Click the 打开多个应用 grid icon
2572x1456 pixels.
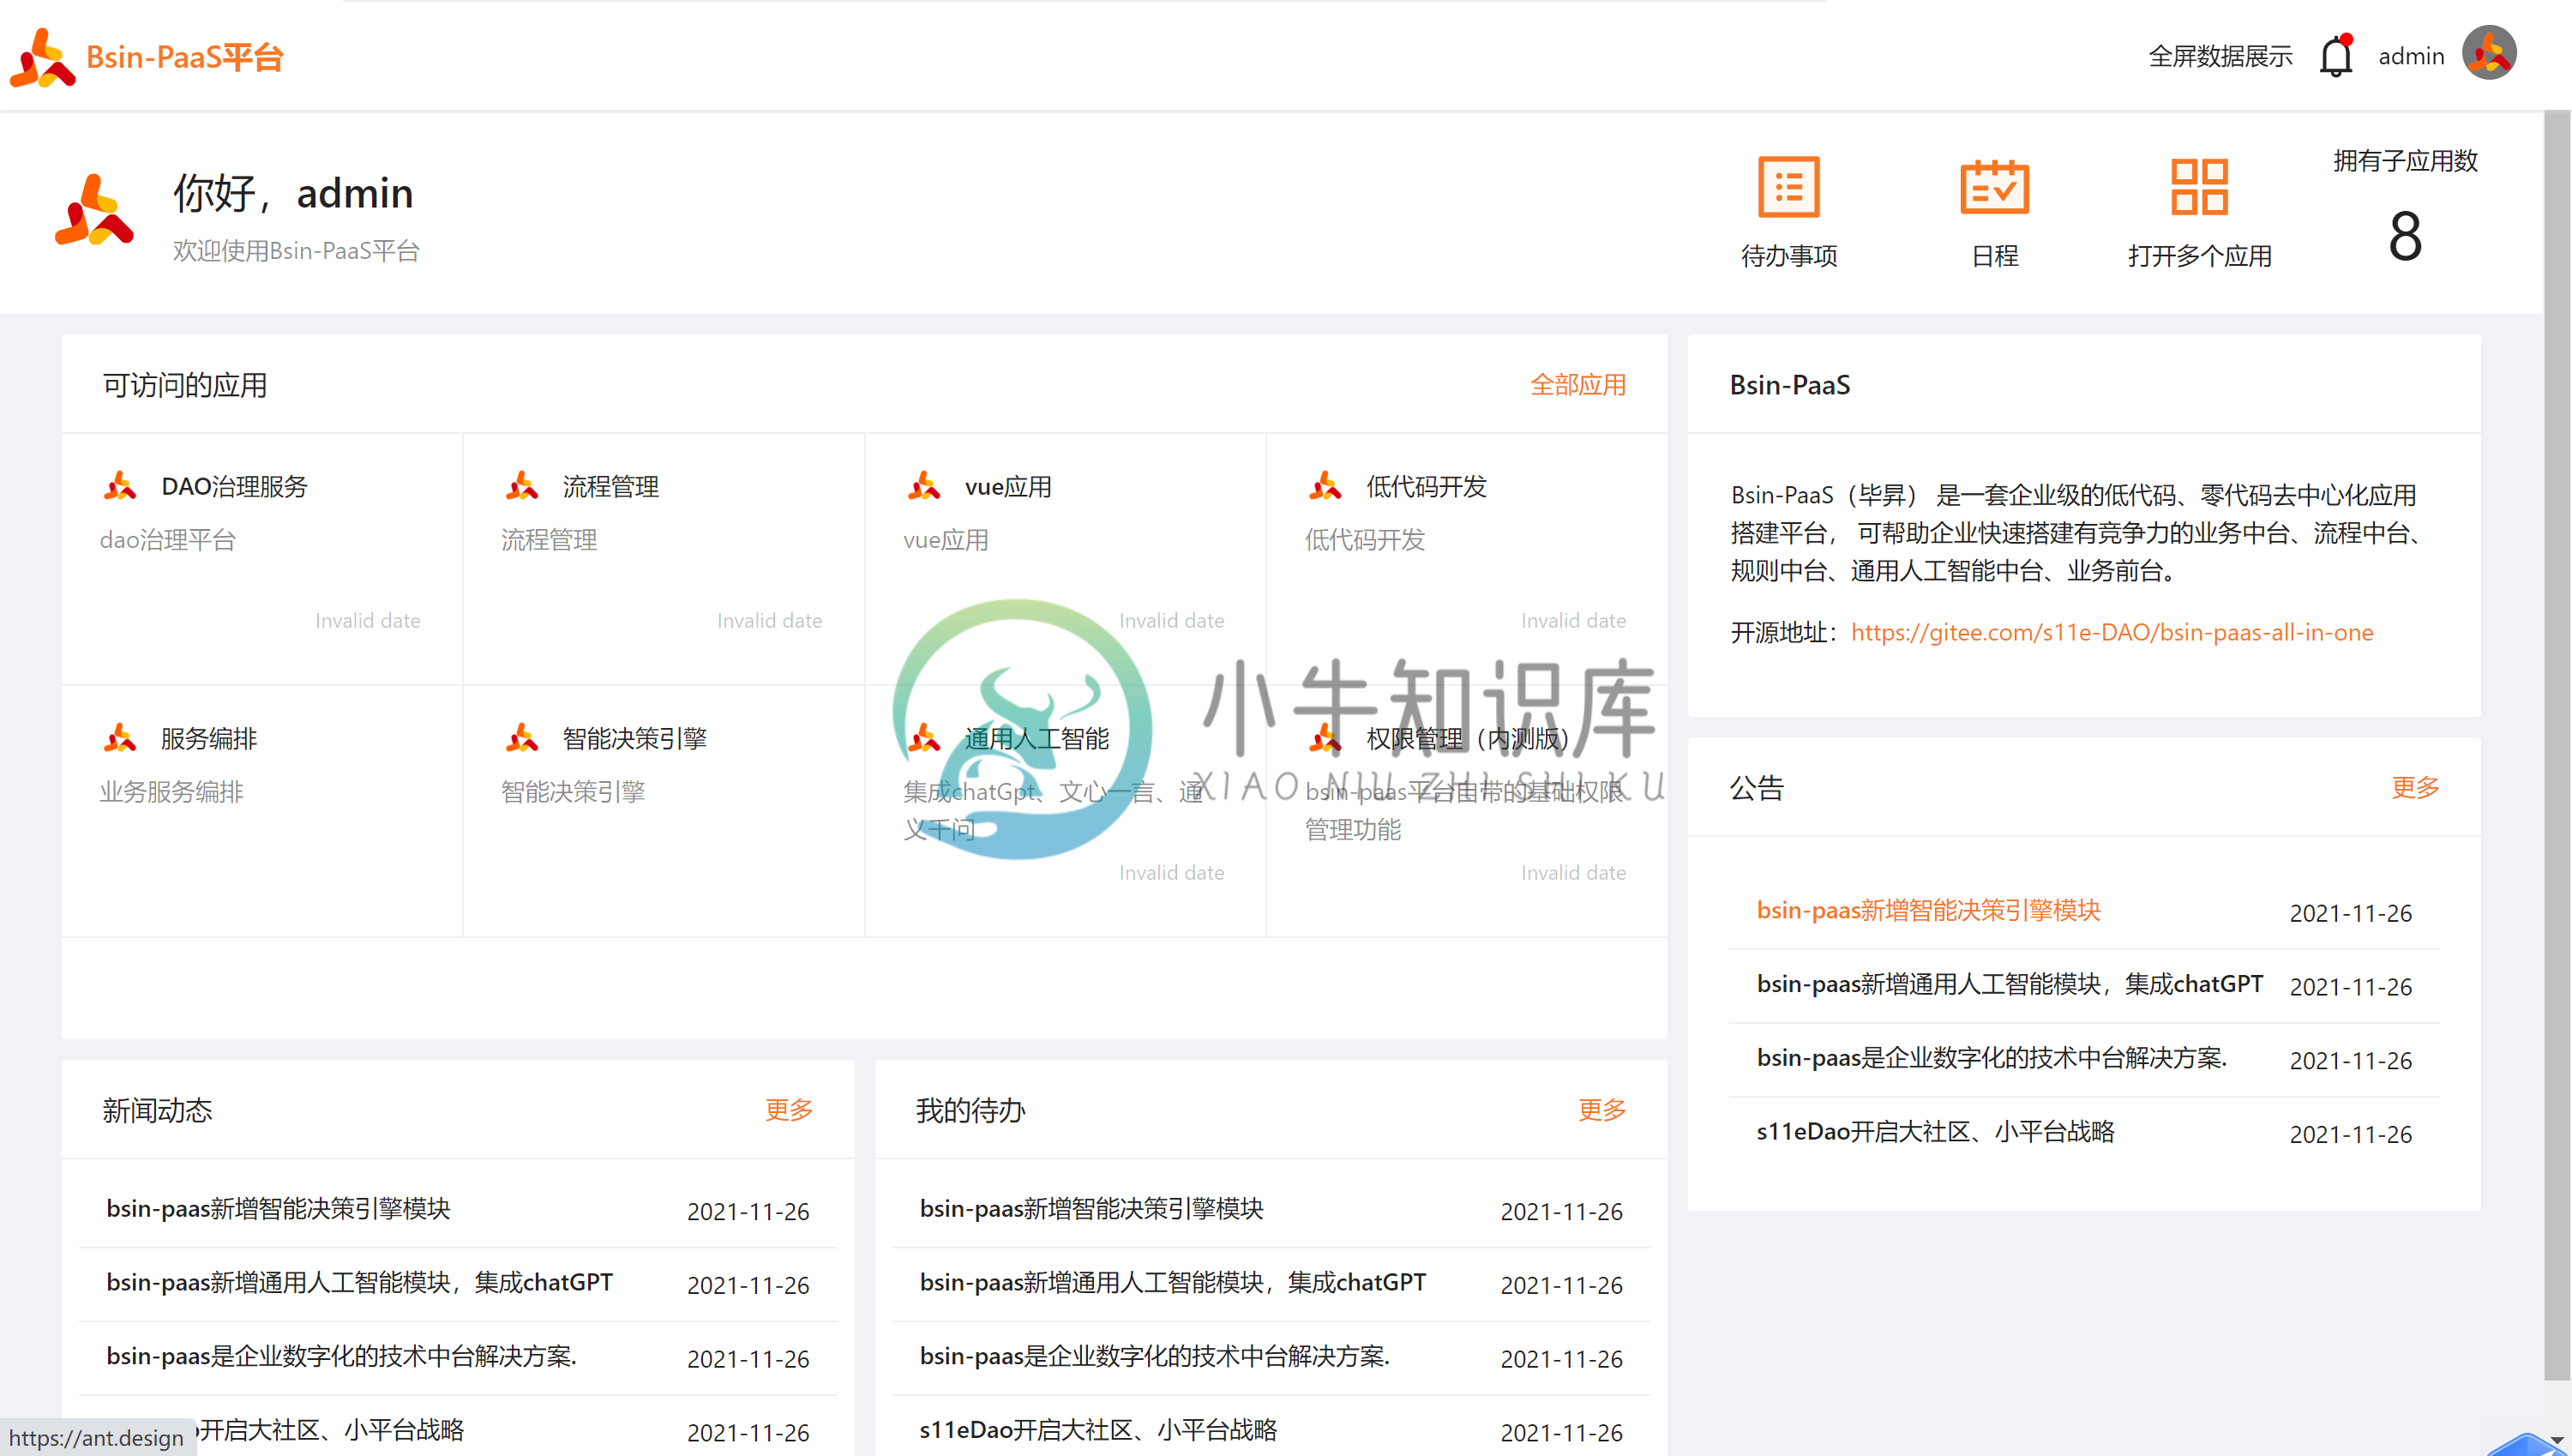(x=2199, y=187)
